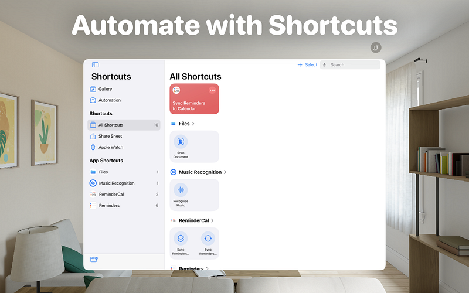Screen dimensions: 469x293
Task: Open Music Recognition in the sidebar
Action: (x=124, y=183)
